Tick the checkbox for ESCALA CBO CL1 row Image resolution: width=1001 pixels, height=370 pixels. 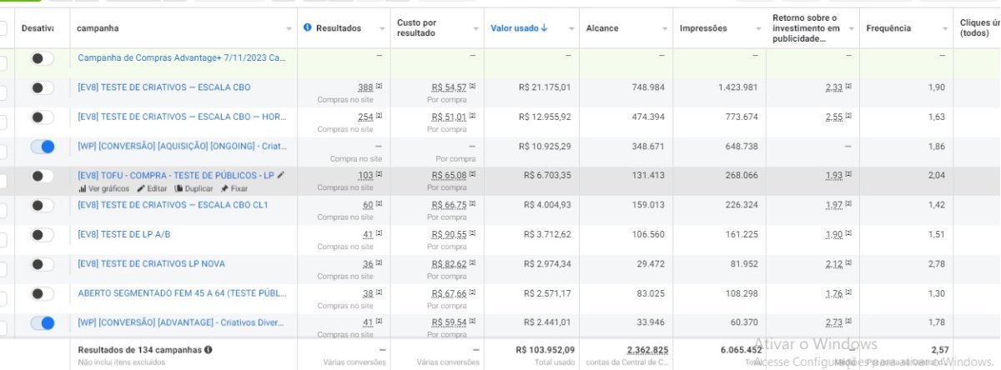pyautogui.click(x=3, y=206)
